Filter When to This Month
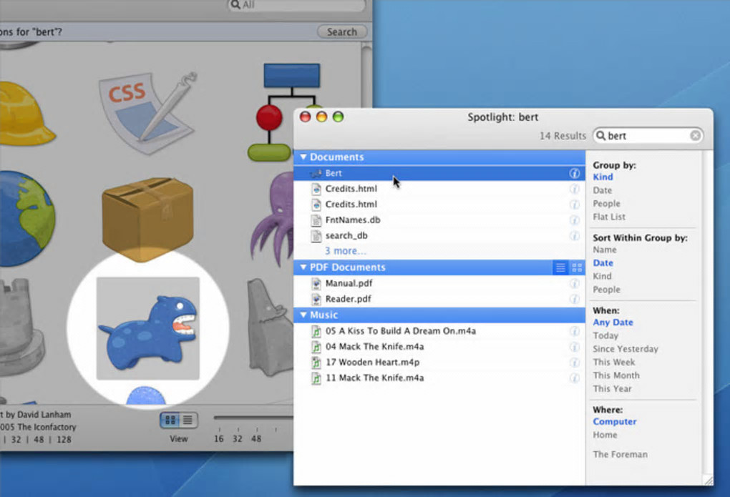 pyautogui.click(x=616, y=375)
